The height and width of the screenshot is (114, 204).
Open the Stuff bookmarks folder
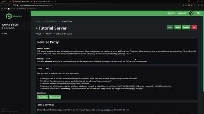(4, 9)
